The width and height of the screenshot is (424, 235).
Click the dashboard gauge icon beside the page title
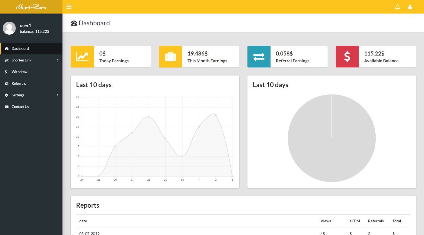(74, 23)
